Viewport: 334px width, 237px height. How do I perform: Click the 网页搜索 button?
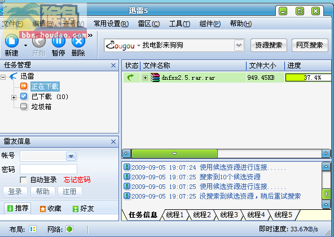[x=310, y=45]
